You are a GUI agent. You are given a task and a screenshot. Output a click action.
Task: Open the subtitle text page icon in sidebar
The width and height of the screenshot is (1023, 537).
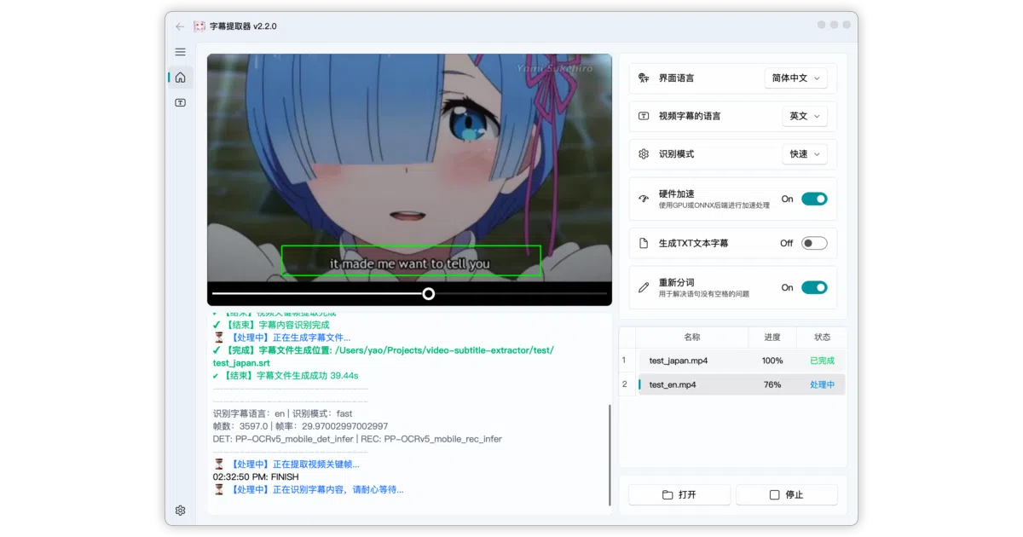pyautogui.click(x=180, y=102)
